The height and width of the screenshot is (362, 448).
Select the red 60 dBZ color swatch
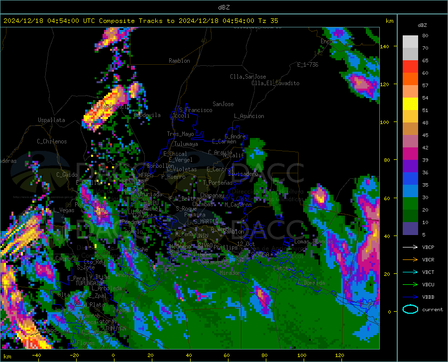pos(410,67)
